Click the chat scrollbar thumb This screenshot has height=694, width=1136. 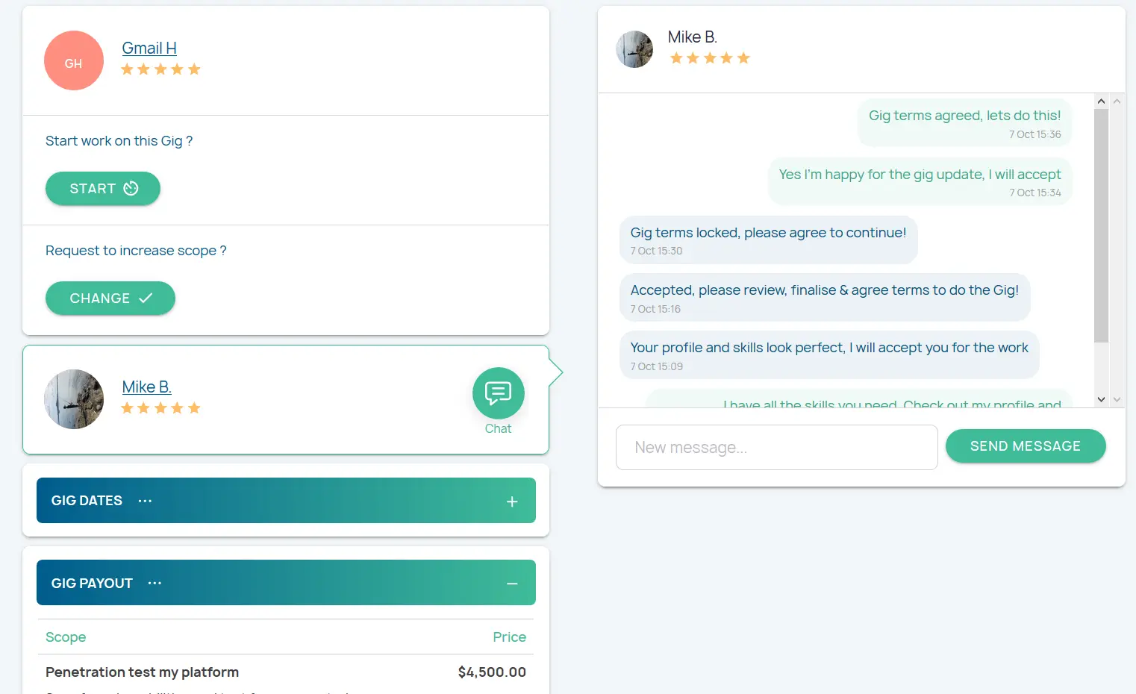(x=1101, y=225)
